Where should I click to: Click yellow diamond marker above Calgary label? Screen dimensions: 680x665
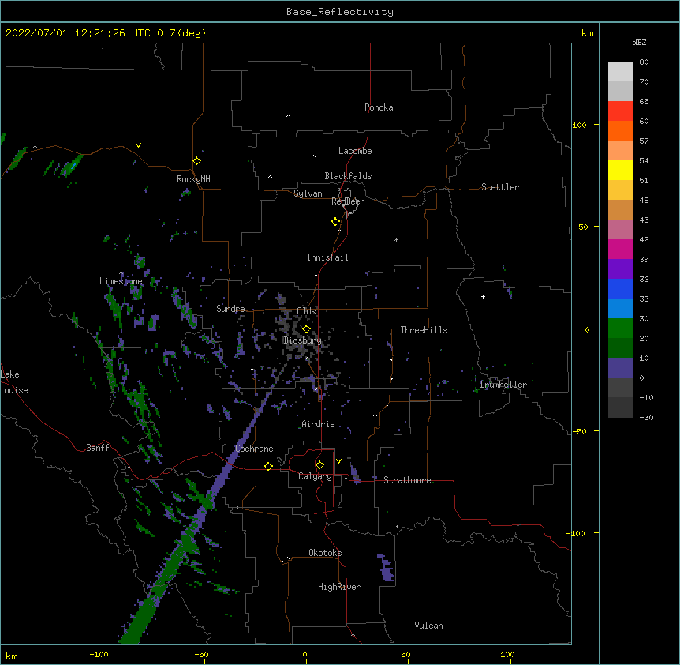tap(319, 465)
